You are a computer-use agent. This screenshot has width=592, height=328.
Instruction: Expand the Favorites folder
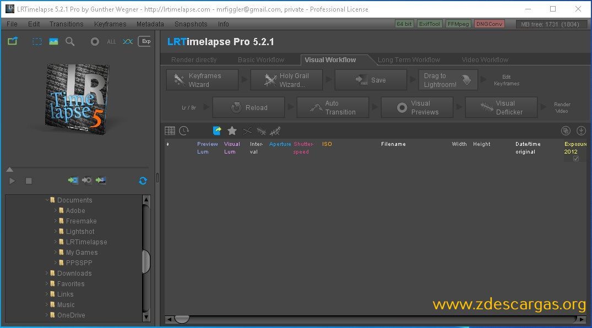point(47,283)
